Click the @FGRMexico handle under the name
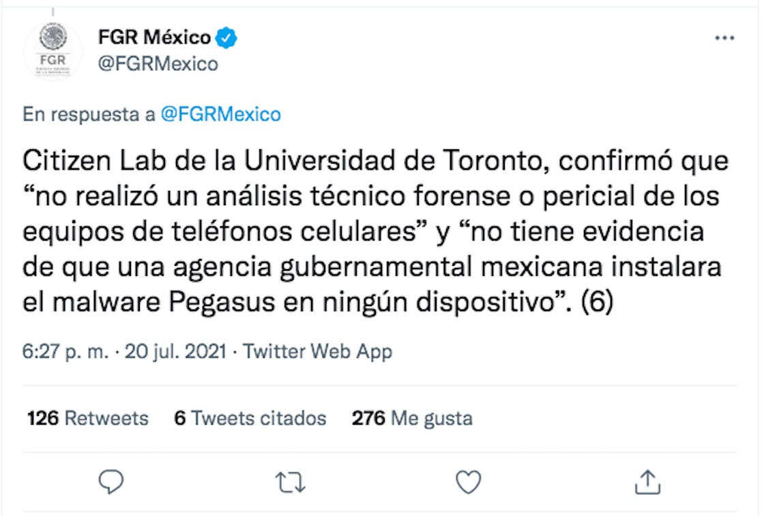Image resolution: width=764 pixels, height=516 pixels. pyautogui.click(x=159, y=64)
